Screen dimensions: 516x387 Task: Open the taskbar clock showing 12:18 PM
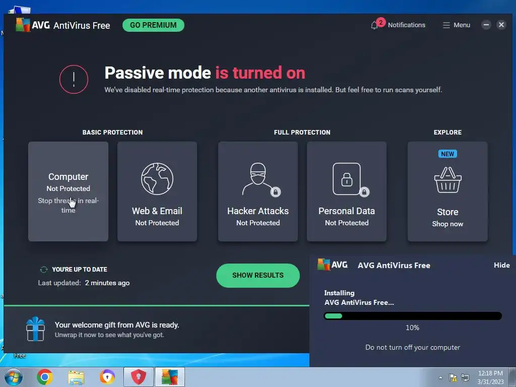490,377
